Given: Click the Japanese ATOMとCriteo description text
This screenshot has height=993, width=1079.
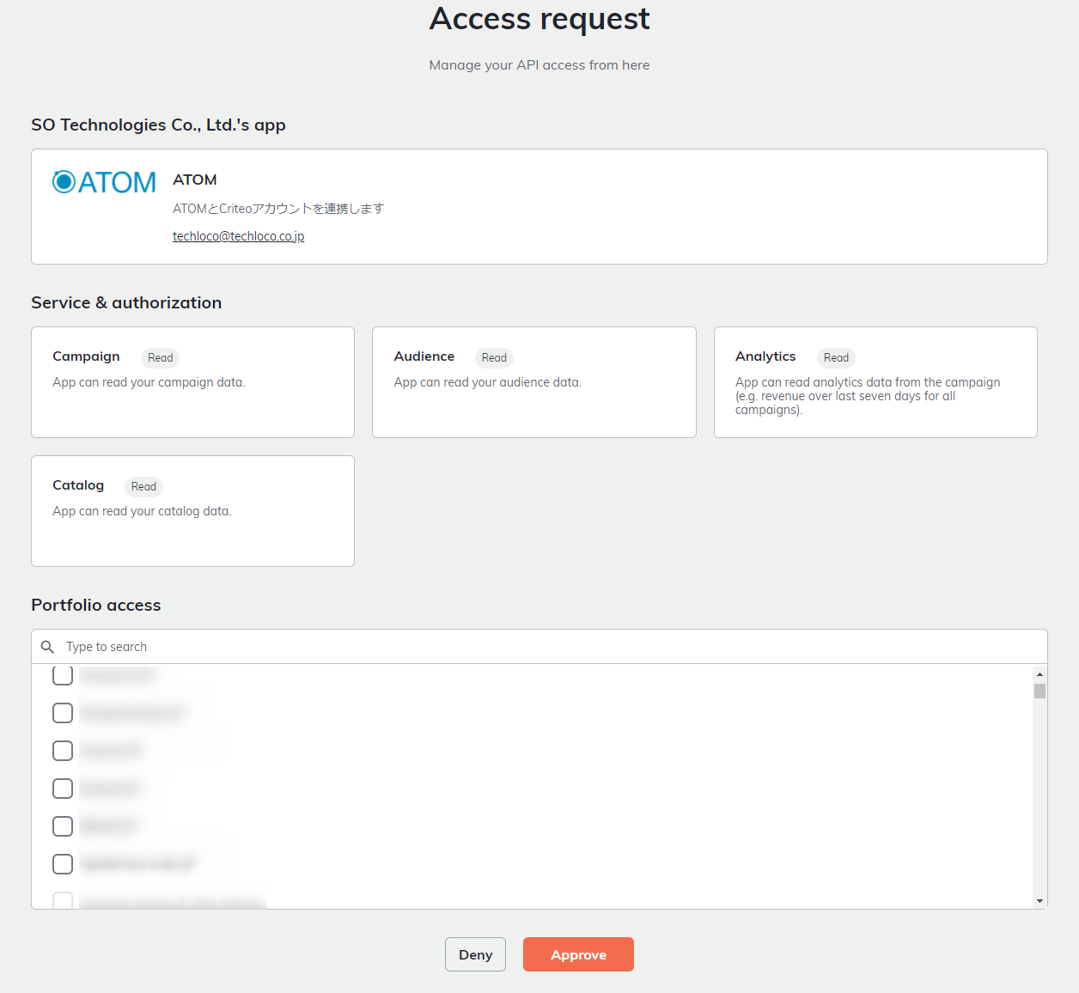Looking at the screenshot, I should [x=278, y=209].
